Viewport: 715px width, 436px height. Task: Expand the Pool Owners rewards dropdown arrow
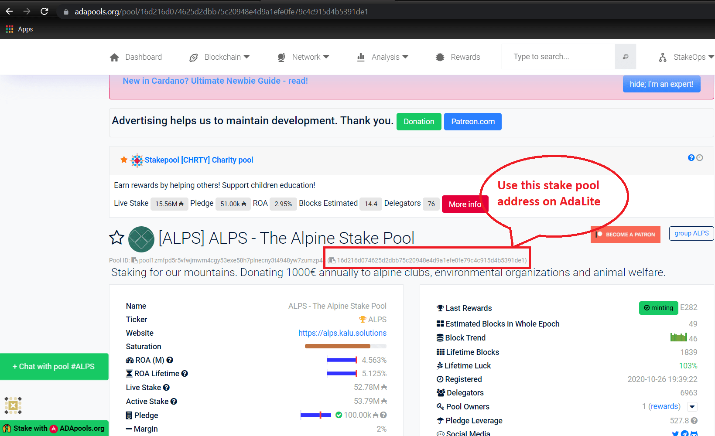(x=692, y=406)
